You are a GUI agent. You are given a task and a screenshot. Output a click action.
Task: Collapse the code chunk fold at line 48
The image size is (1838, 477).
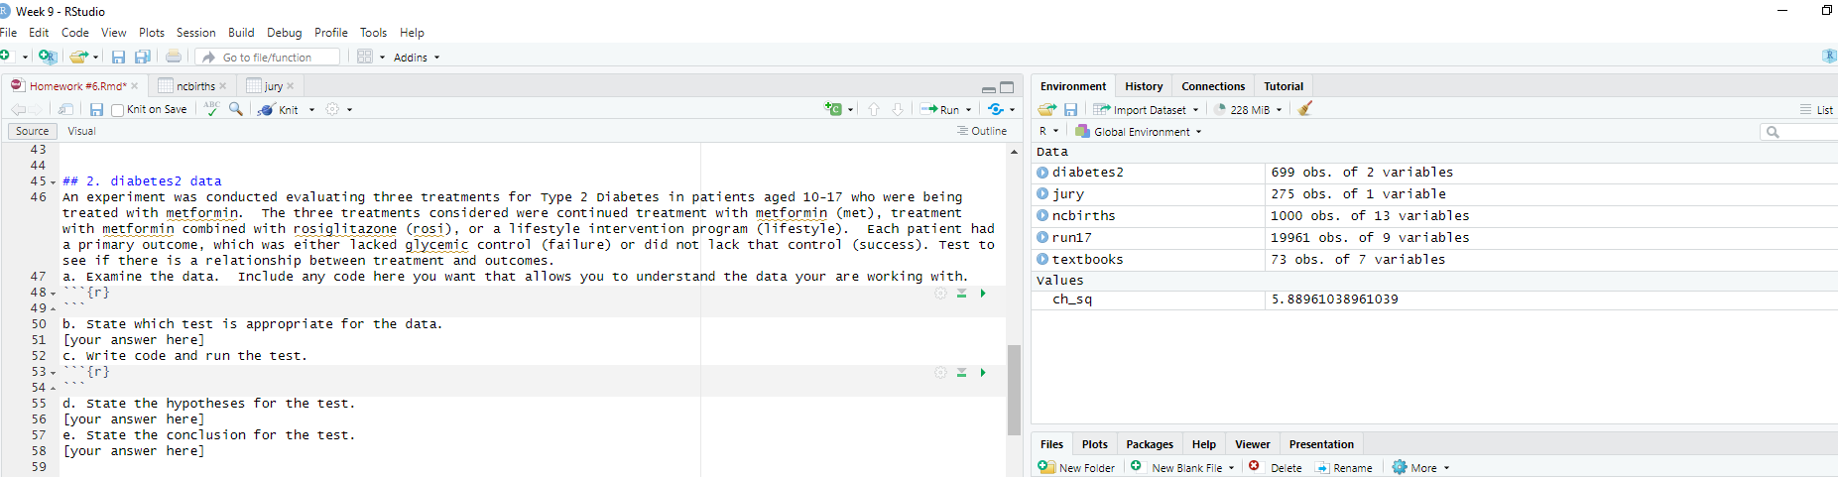pyautogui.click(x=53, y=293)
